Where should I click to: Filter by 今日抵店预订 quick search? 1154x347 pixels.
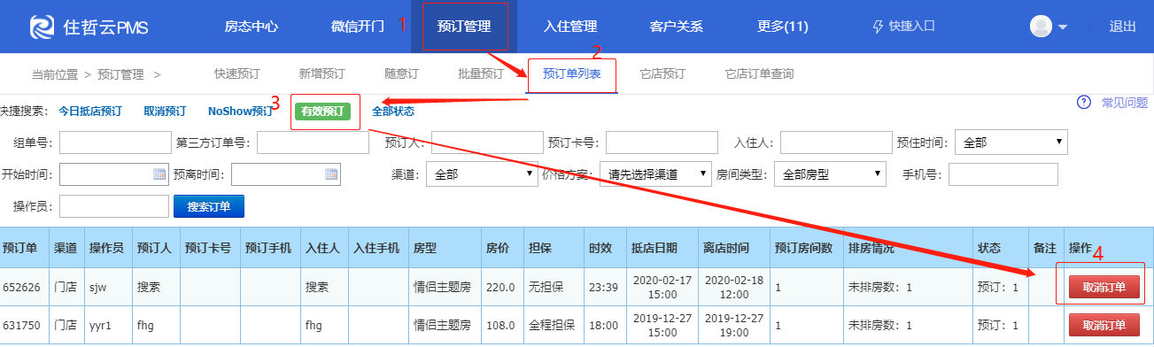click(x=90, y=112)
